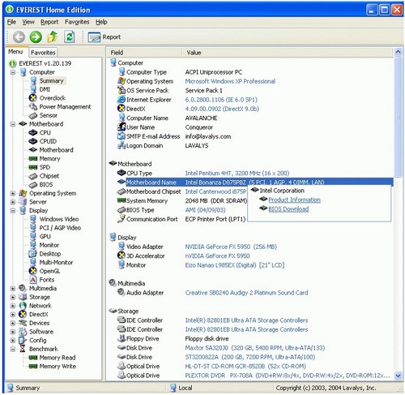
Task: Click the NVIDIA GeForce FX 5950 video adapter link
Action: pos(231,247)
